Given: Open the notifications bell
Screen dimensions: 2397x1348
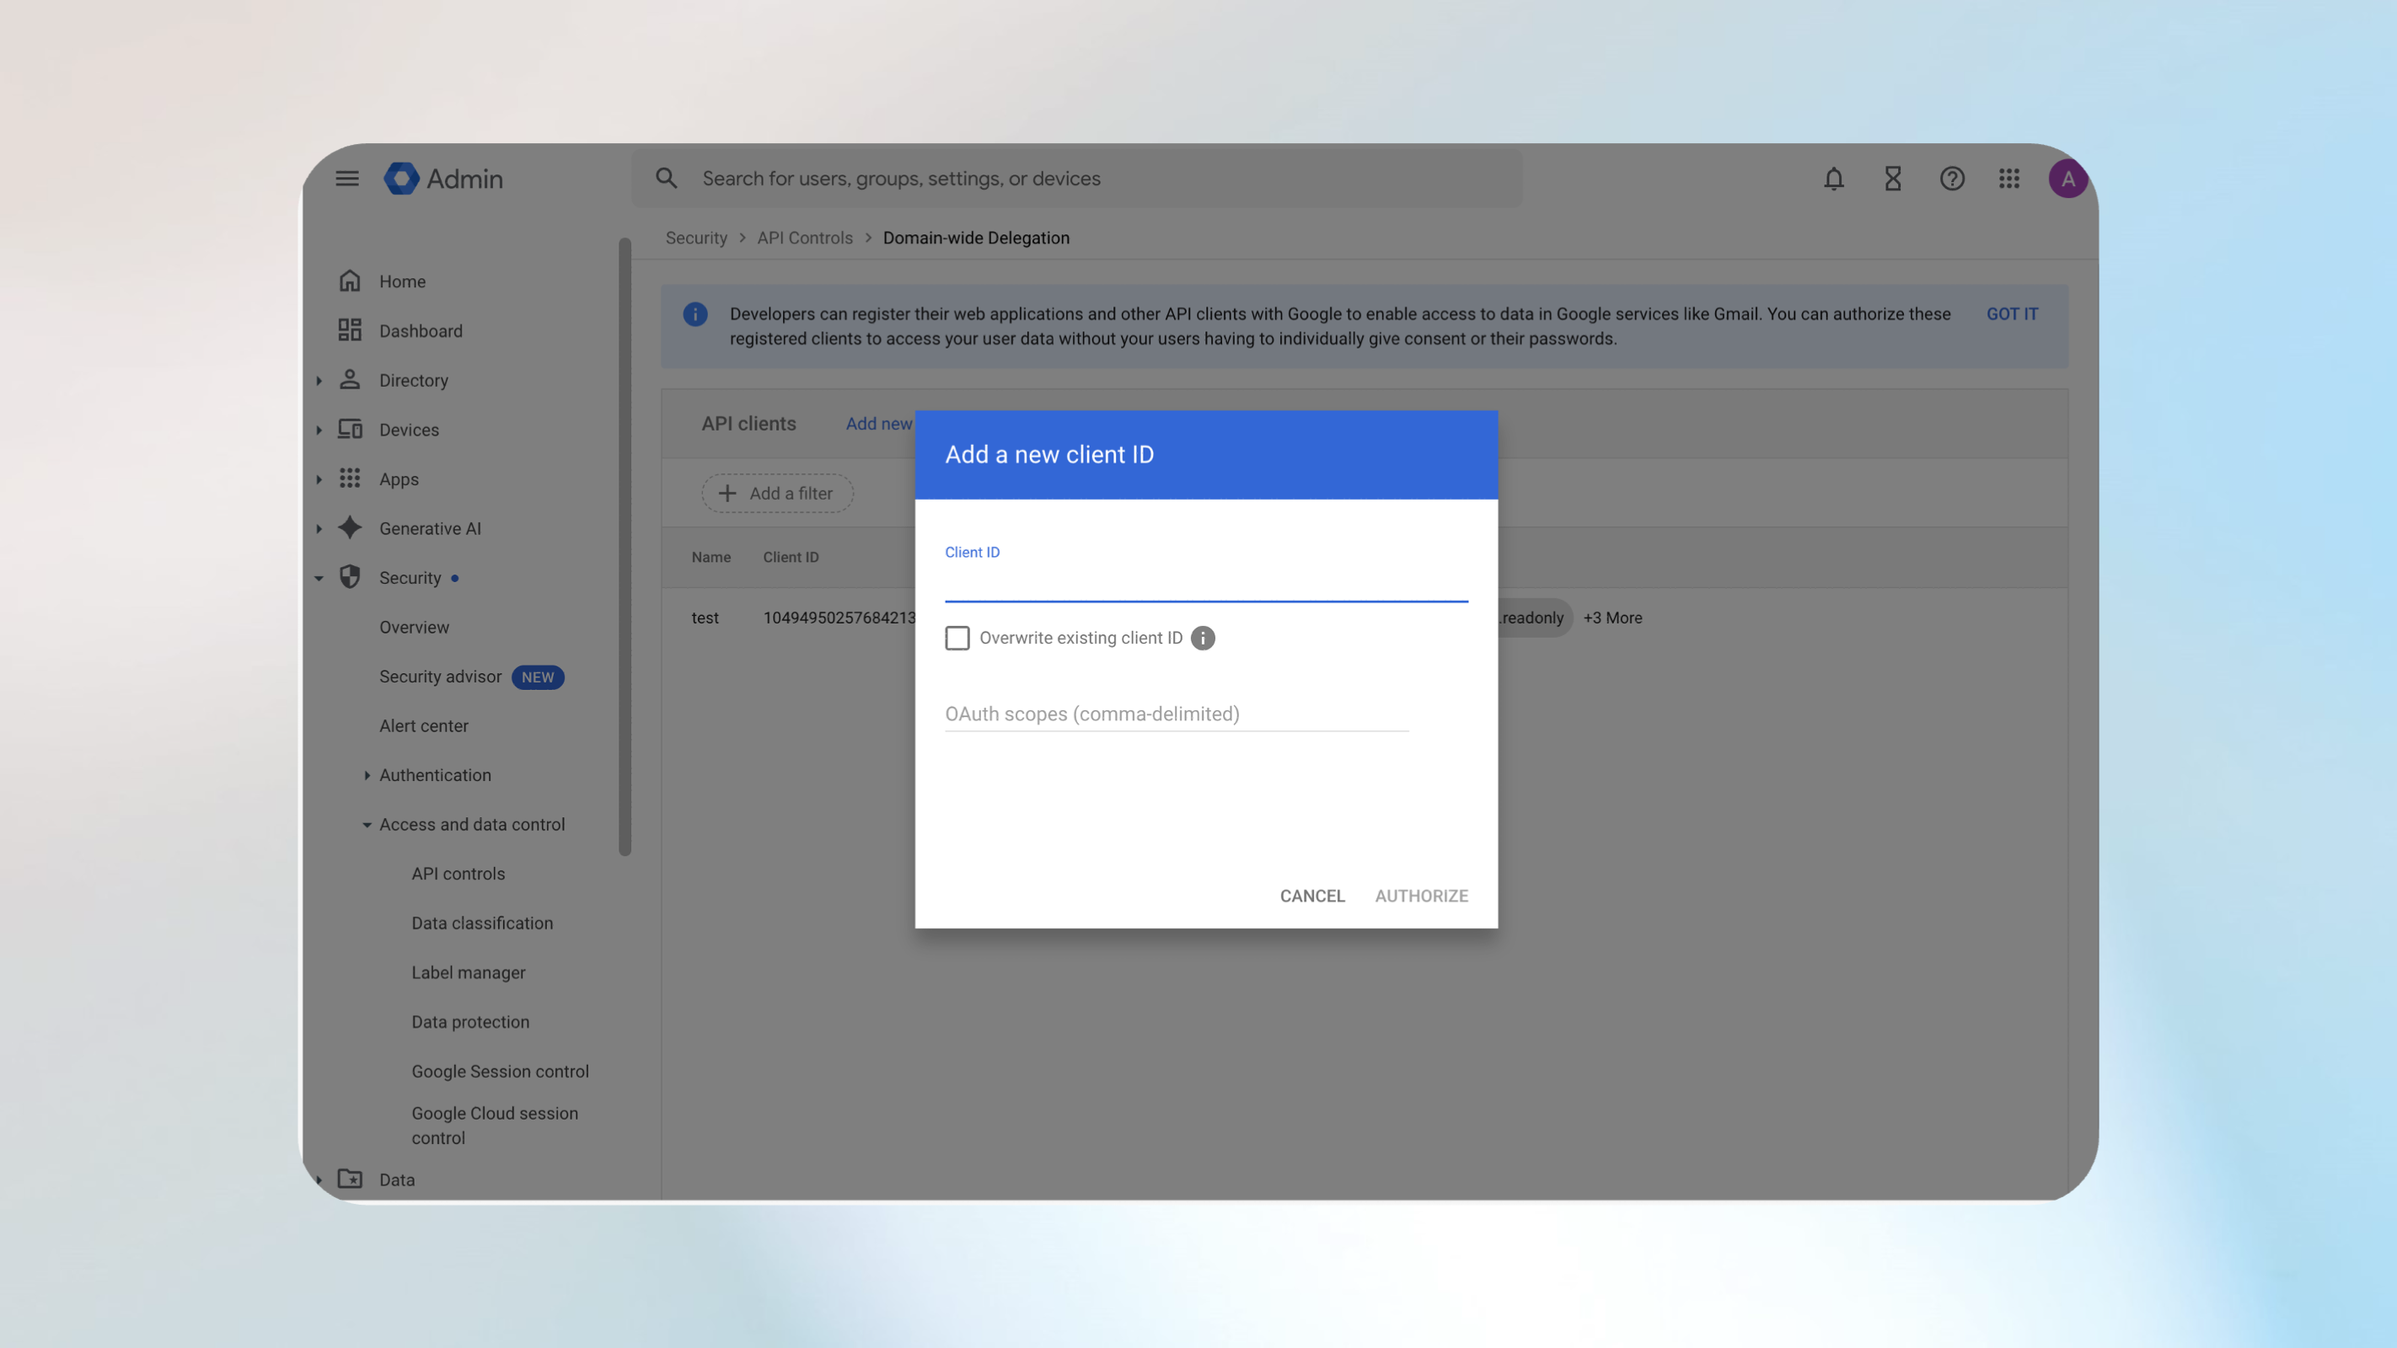Looking at the screenshot, I should [1832, 179].
